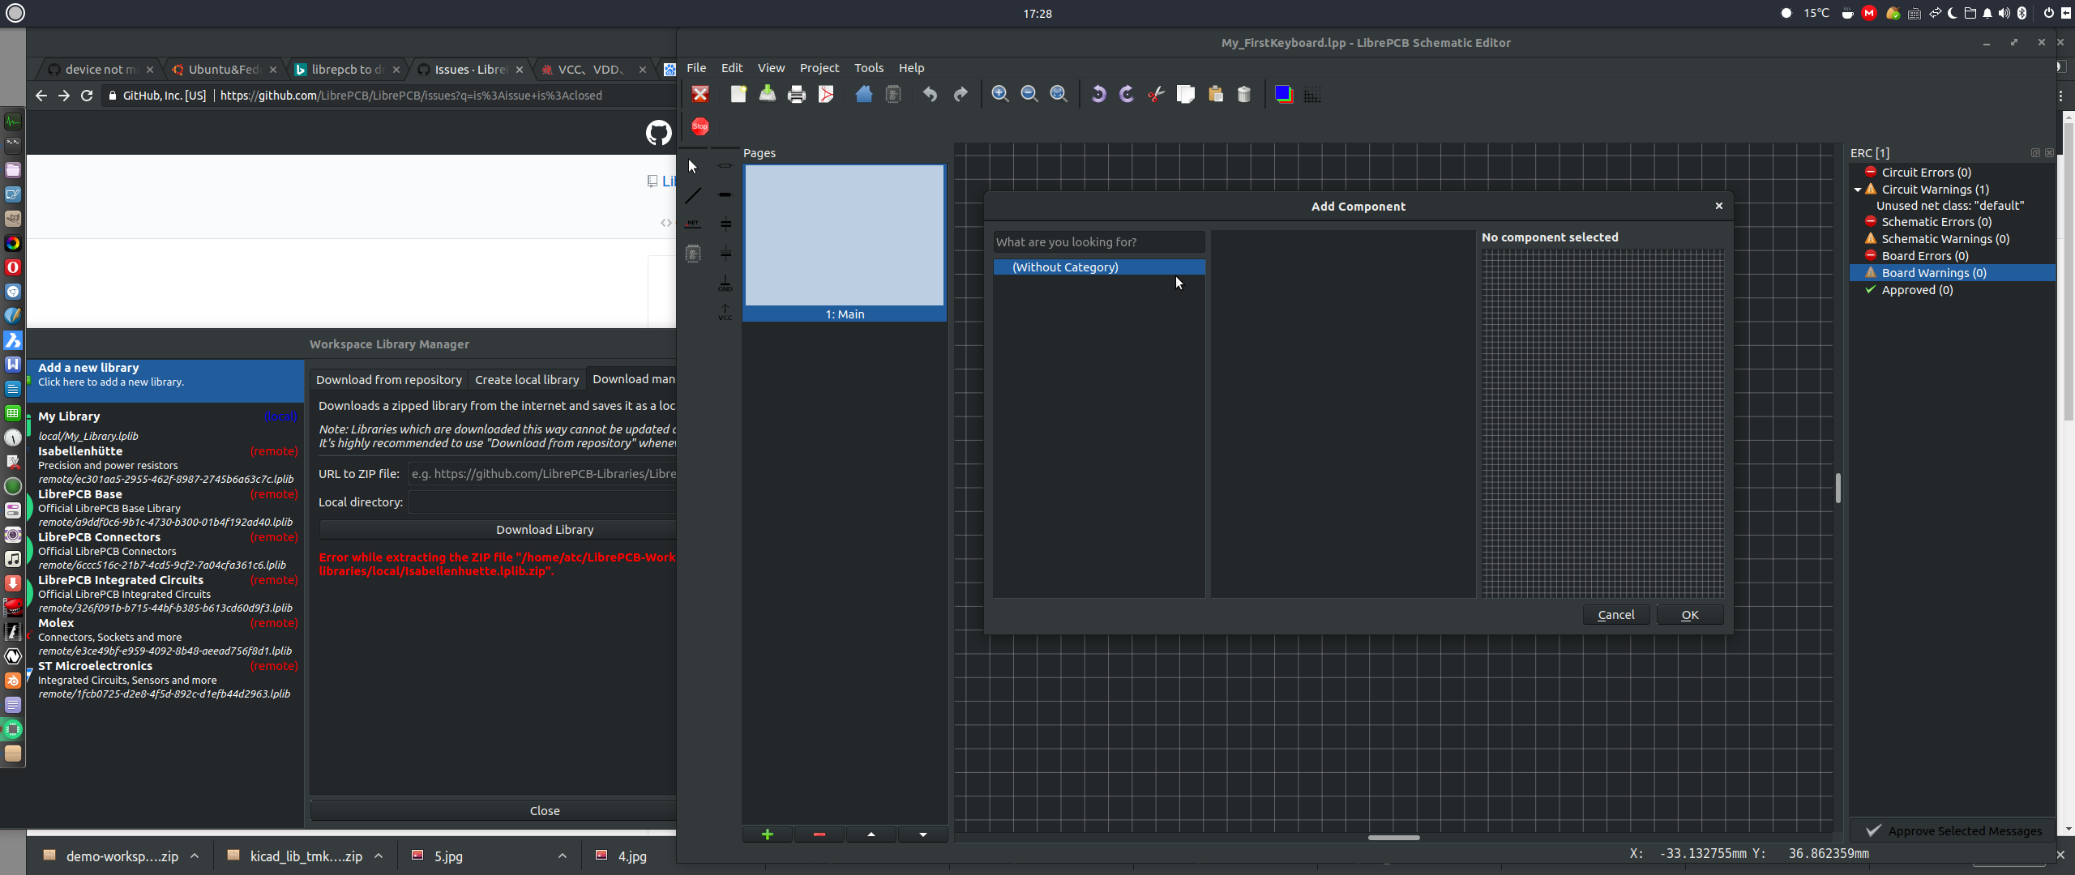Open the 5.jpg download chevron
Image resolution: width=2075 pixels, height=875 pixels.
click(561, 856)
